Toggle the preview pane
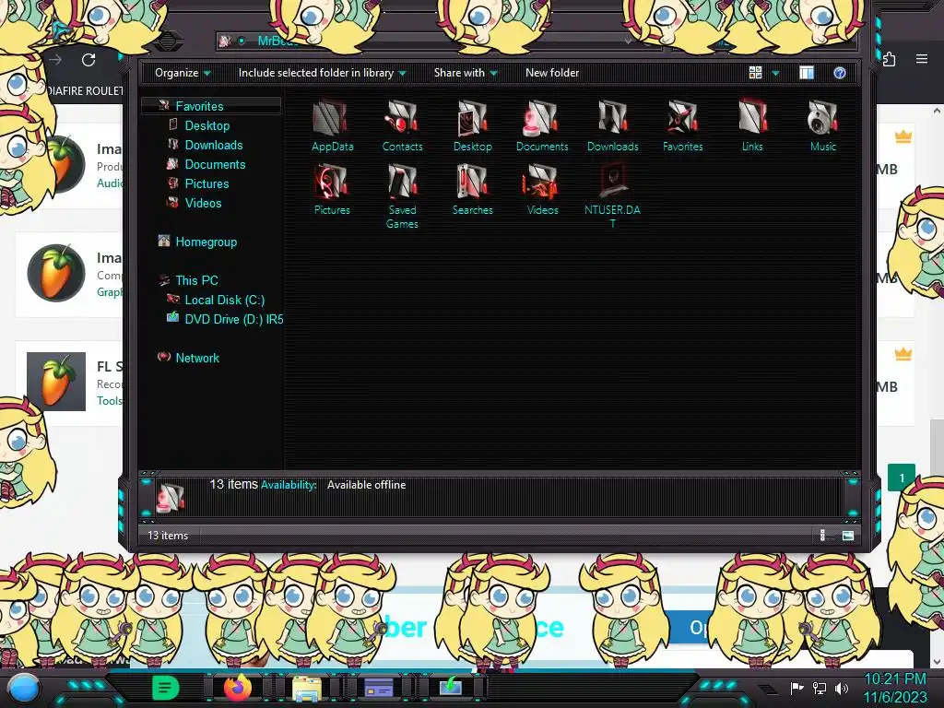This screenshot has height=708, width=944. coord(807,73)
